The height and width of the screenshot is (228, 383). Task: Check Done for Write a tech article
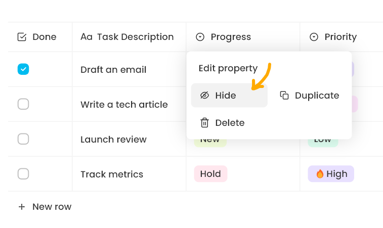23,104
